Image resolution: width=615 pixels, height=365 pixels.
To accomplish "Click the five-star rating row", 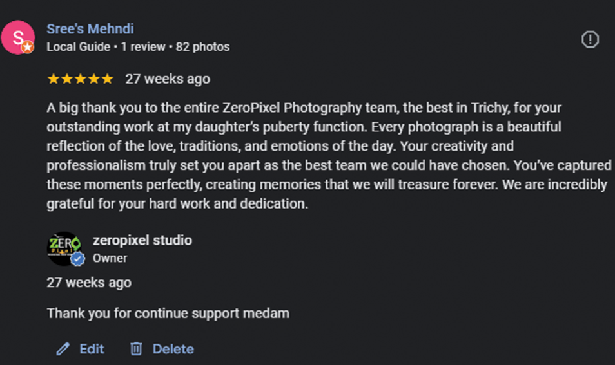I will tap(81, 79).
